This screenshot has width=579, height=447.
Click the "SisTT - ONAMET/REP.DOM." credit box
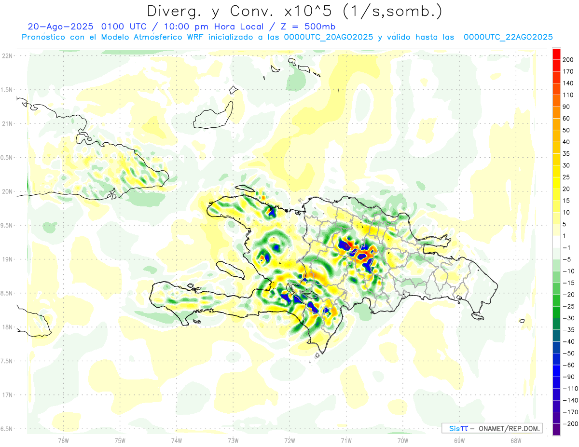tap(492, 428)
